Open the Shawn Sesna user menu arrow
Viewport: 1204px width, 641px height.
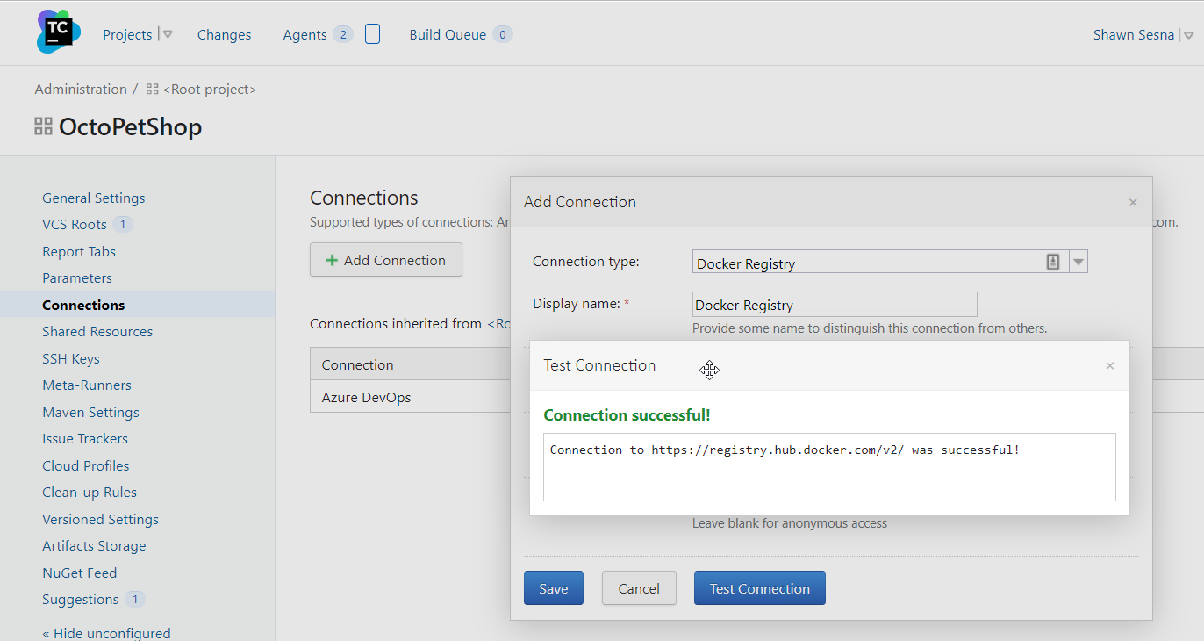pyautogui.click(x=1188, y=35)
